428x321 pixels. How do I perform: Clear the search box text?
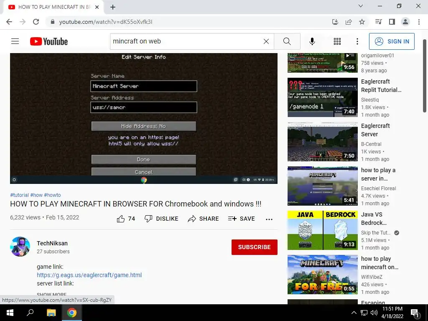pyautogui.click(x=266, y=41)
